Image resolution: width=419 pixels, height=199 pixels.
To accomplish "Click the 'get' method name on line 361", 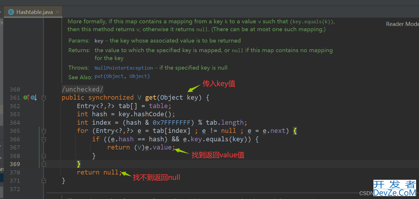I will (x=151, y=98).
